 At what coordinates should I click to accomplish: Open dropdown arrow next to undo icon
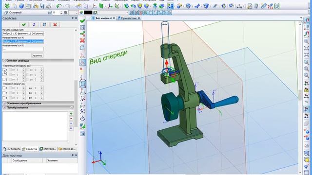(x=63, y=6)
